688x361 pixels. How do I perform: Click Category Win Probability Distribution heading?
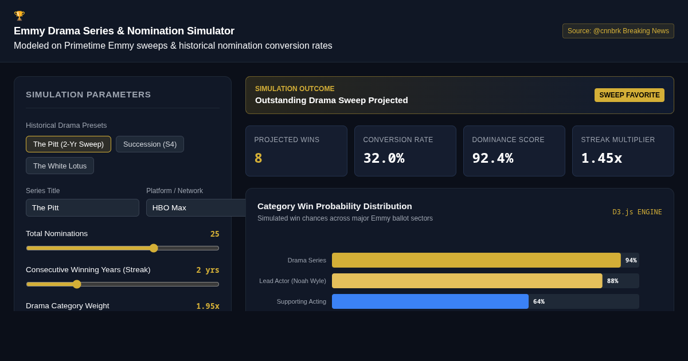(335, 206)
